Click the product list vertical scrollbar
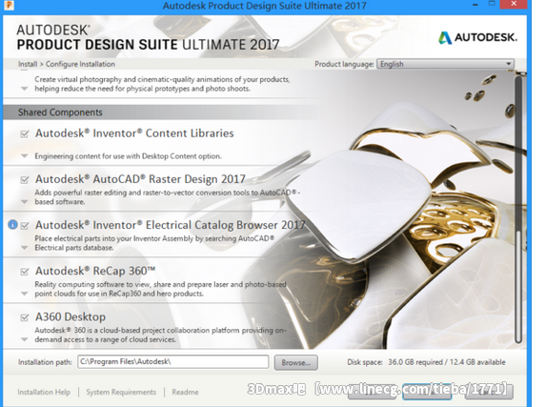The width and height of the screenshot is (545, 407). [518, 209]
